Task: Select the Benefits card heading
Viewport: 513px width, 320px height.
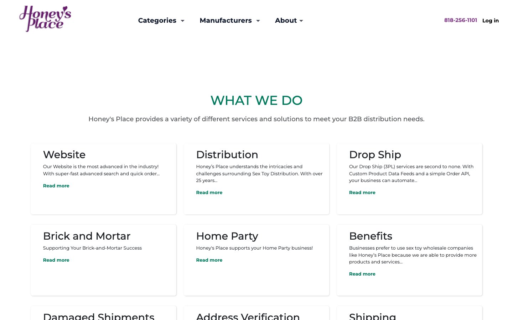Action: click(x=370, y=236)
